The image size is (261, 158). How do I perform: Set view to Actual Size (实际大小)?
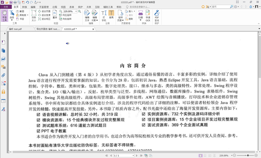pyautogui.click(x=34, y=16)
